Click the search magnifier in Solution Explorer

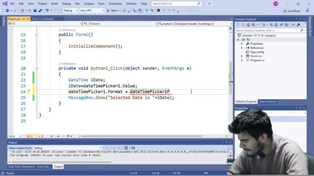pyautogui.click(x=302, y=30)
